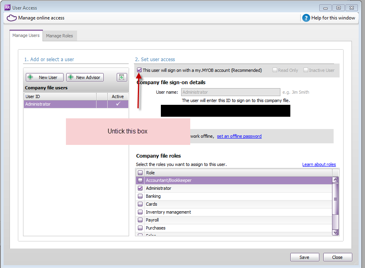Select the Accountant/Bookkeeper role row text
This screenshot has width=365, height=268.
(x=169, y=180)
